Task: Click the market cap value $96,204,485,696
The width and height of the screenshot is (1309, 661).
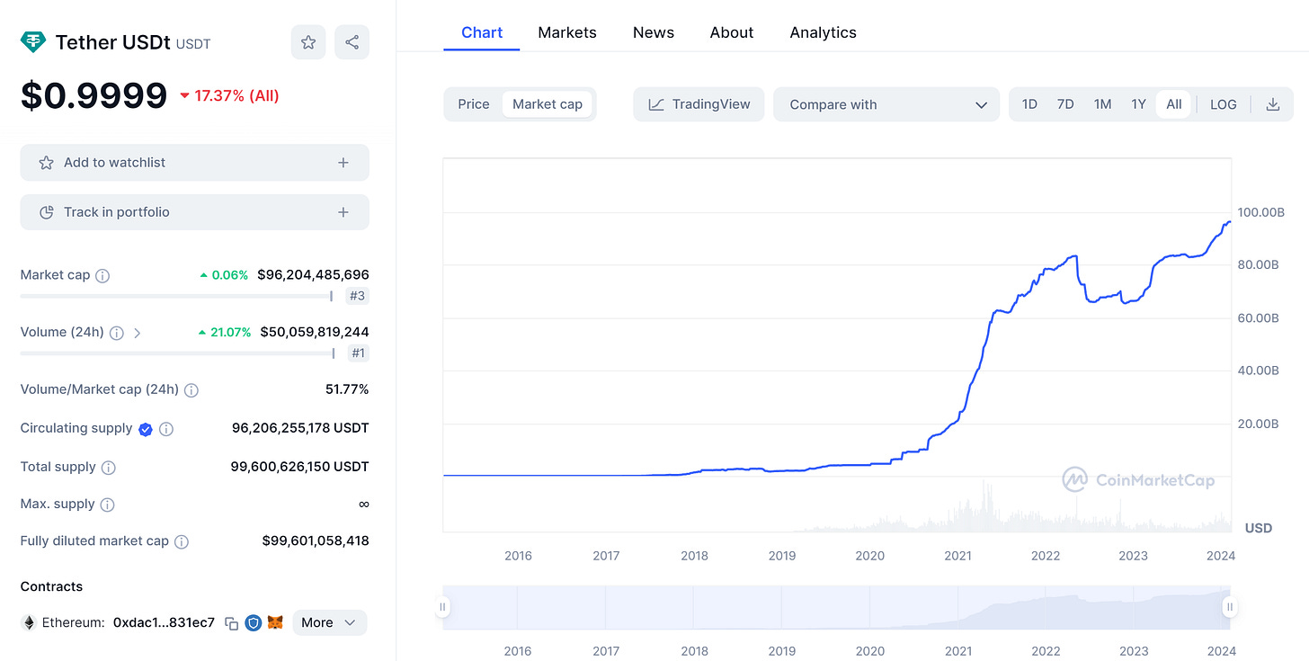Action: click(x=313, y=275)
